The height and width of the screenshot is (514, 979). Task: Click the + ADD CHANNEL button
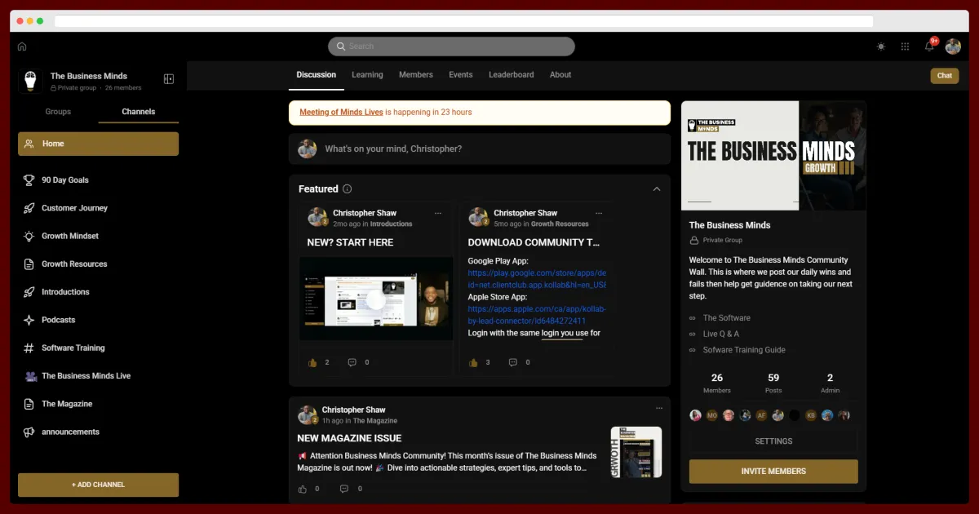98,485
